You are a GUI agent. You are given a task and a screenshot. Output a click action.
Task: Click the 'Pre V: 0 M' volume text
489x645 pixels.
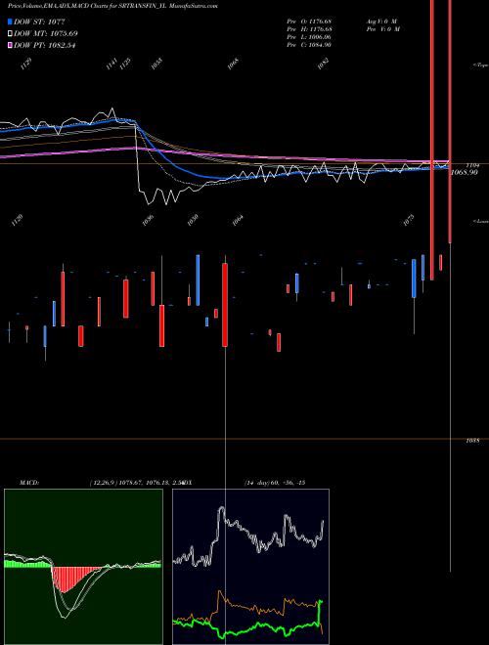coord(383,29)
